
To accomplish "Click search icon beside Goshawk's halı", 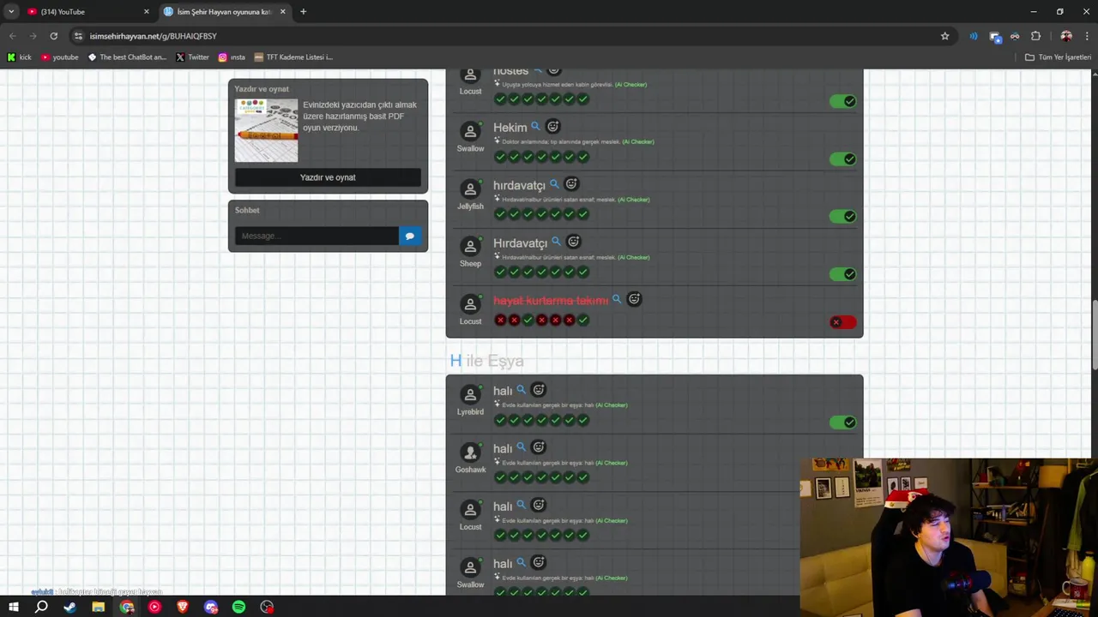I will click(x=521, y=447).
